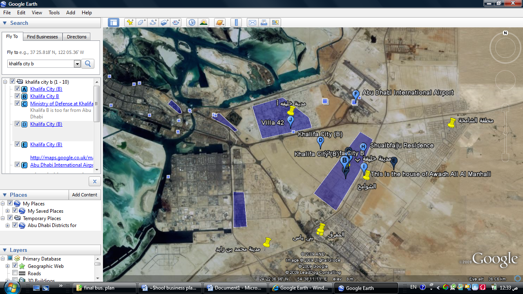Collapse the Places panel triangle
The image size is (523, 294).
click(x=5, y=195)
